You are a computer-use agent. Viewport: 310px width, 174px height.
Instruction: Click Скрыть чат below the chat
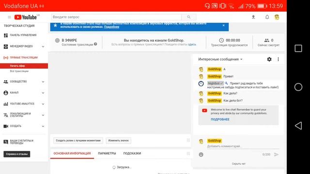238,164
